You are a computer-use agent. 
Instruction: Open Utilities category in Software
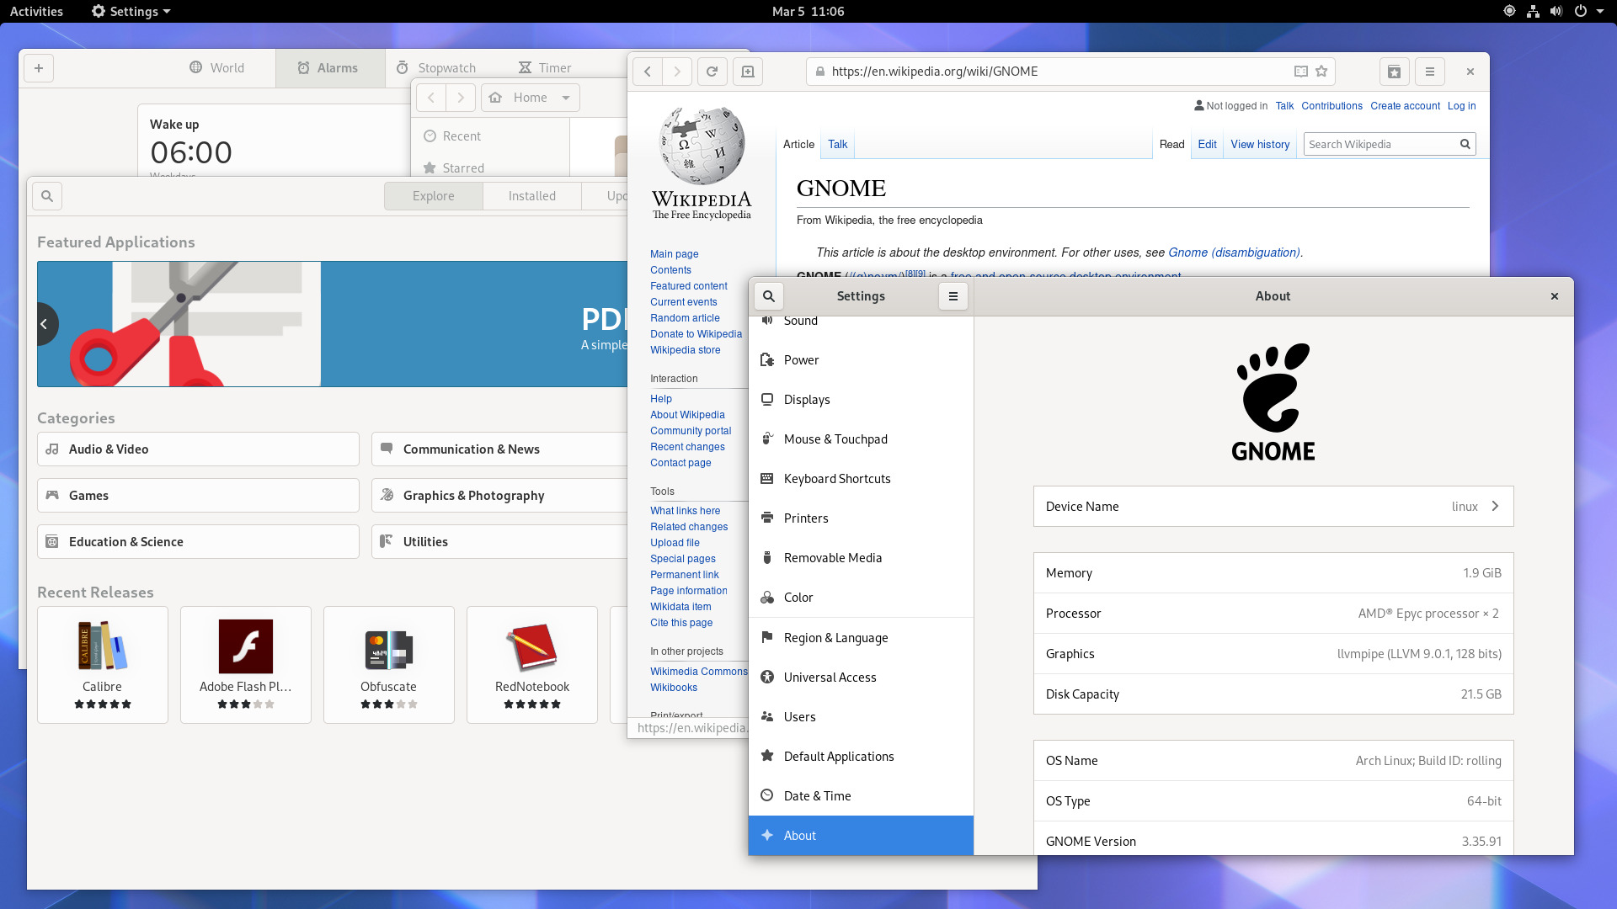[x=500, y=542]
